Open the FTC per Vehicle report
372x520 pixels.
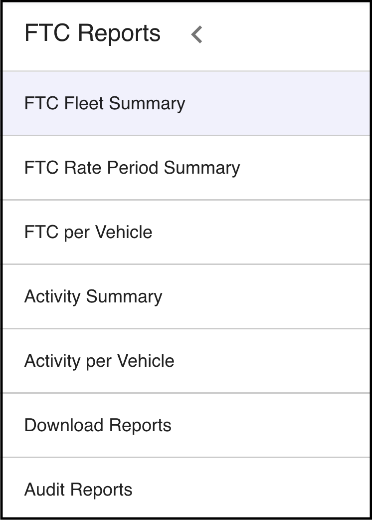88,232
